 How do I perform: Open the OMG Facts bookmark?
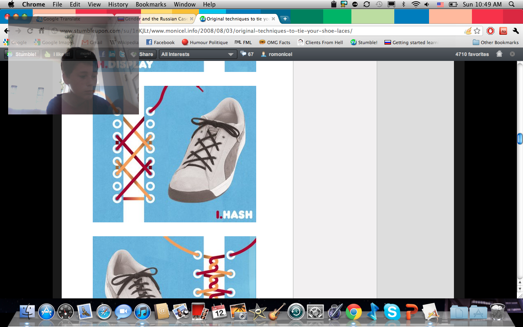pyautogui.click(x=275, y=43)
